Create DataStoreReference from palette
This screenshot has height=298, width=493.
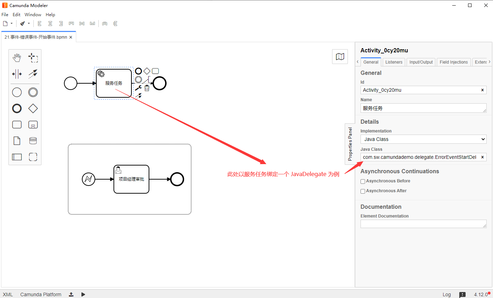(x=33, y=141)
